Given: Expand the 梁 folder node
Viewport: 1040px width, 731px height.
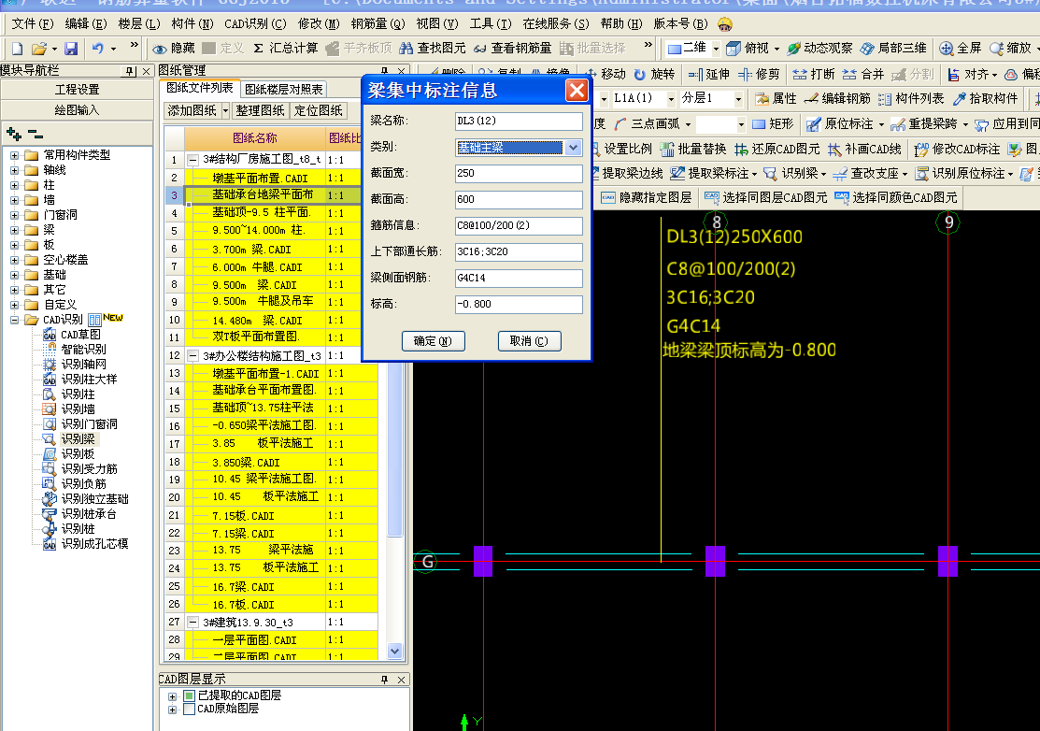Looking at the screenshot, I should point(15,230).
